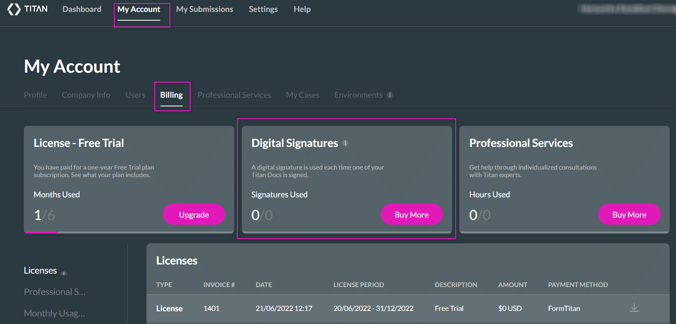Viewport: 676px width, 324px height.
Task: Go to My Submissions
Action: click(x=204, y=9)
